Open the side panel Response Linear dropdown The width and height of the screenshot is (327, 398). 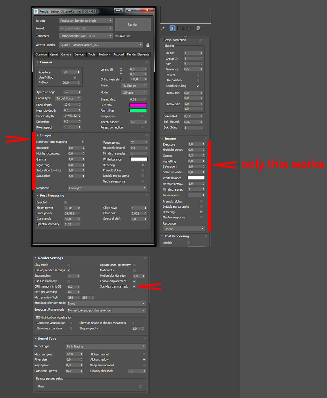184,229
